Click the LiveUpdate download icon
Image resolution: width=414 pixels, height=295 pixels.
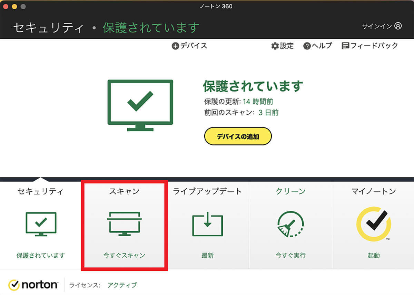[x=207, y=224]
